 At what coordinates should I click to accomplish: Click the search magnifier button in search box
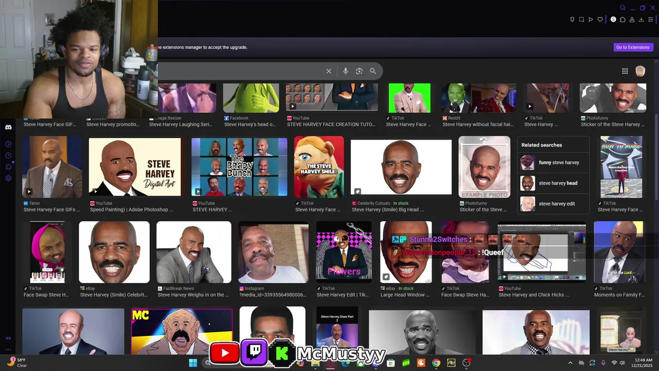(373, 71)
